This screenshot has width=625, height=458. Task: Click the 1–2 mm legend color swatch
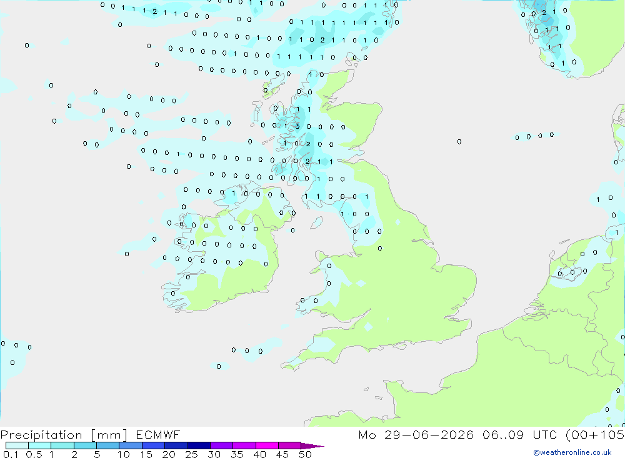pyautogui.click(x=62, y=446)
